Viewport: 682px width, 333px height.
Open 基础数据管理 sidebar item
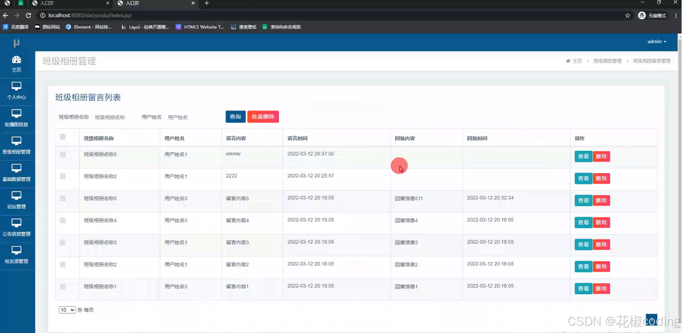(x=16, y=173)
